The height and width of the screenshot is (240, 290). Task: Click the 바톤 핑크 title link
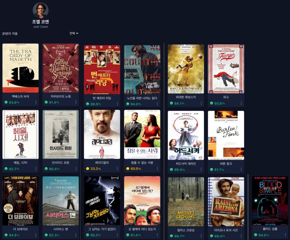226,163
